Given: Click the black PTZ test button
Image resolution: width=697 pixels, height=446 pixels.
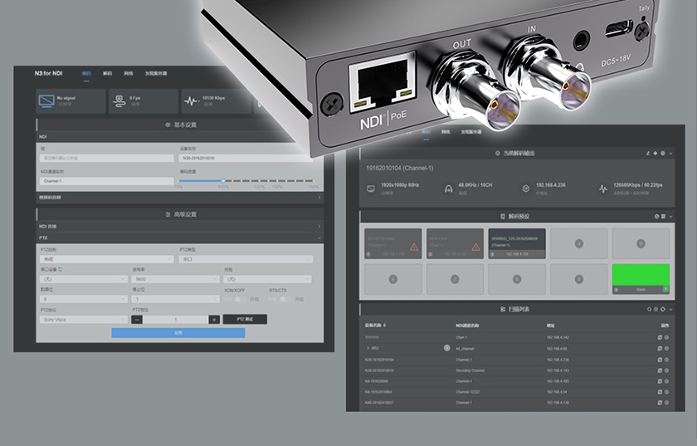Looking at the screenshot, I should click(245, 319).
